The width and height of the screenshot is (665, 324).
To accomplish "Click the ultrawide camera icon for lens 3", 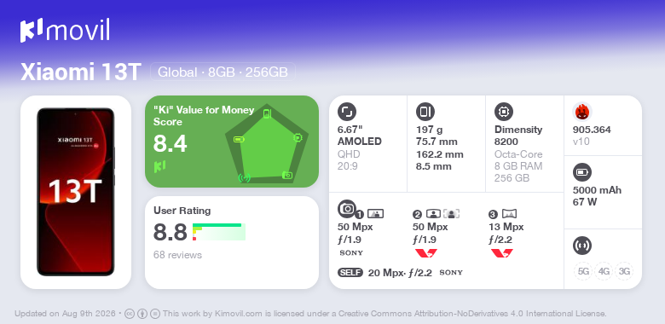I will 509,214.
